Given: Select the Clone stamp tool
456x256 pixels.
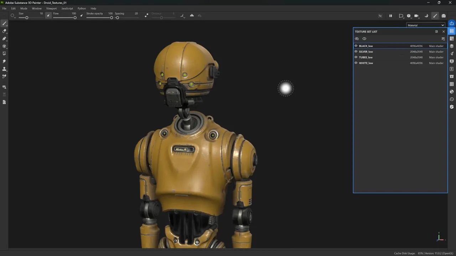Looking at the screenshot, I should pos(4,69).
